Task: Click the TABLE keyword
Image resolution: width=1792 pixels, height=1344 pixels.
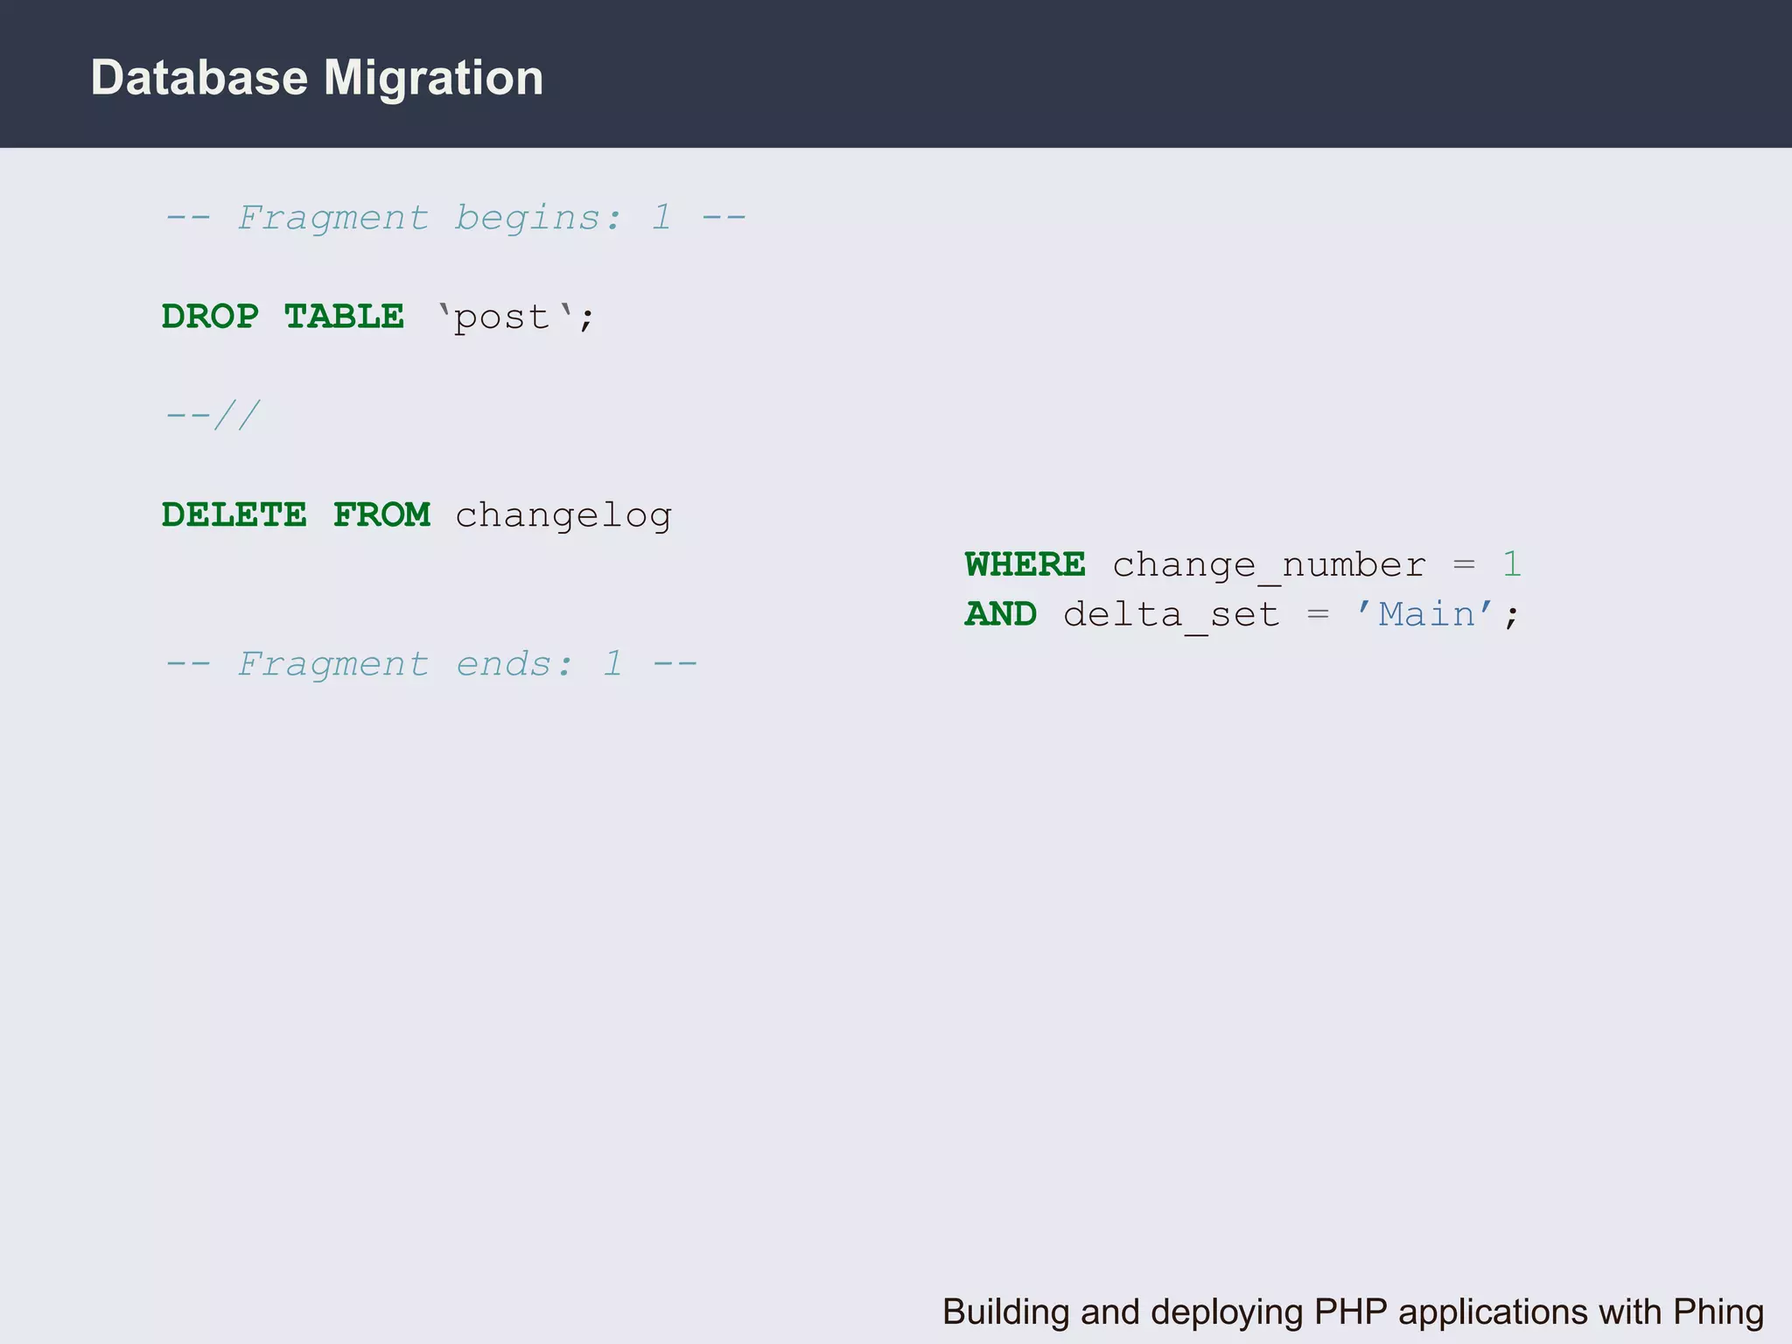Action: click(x=344, y=317)
